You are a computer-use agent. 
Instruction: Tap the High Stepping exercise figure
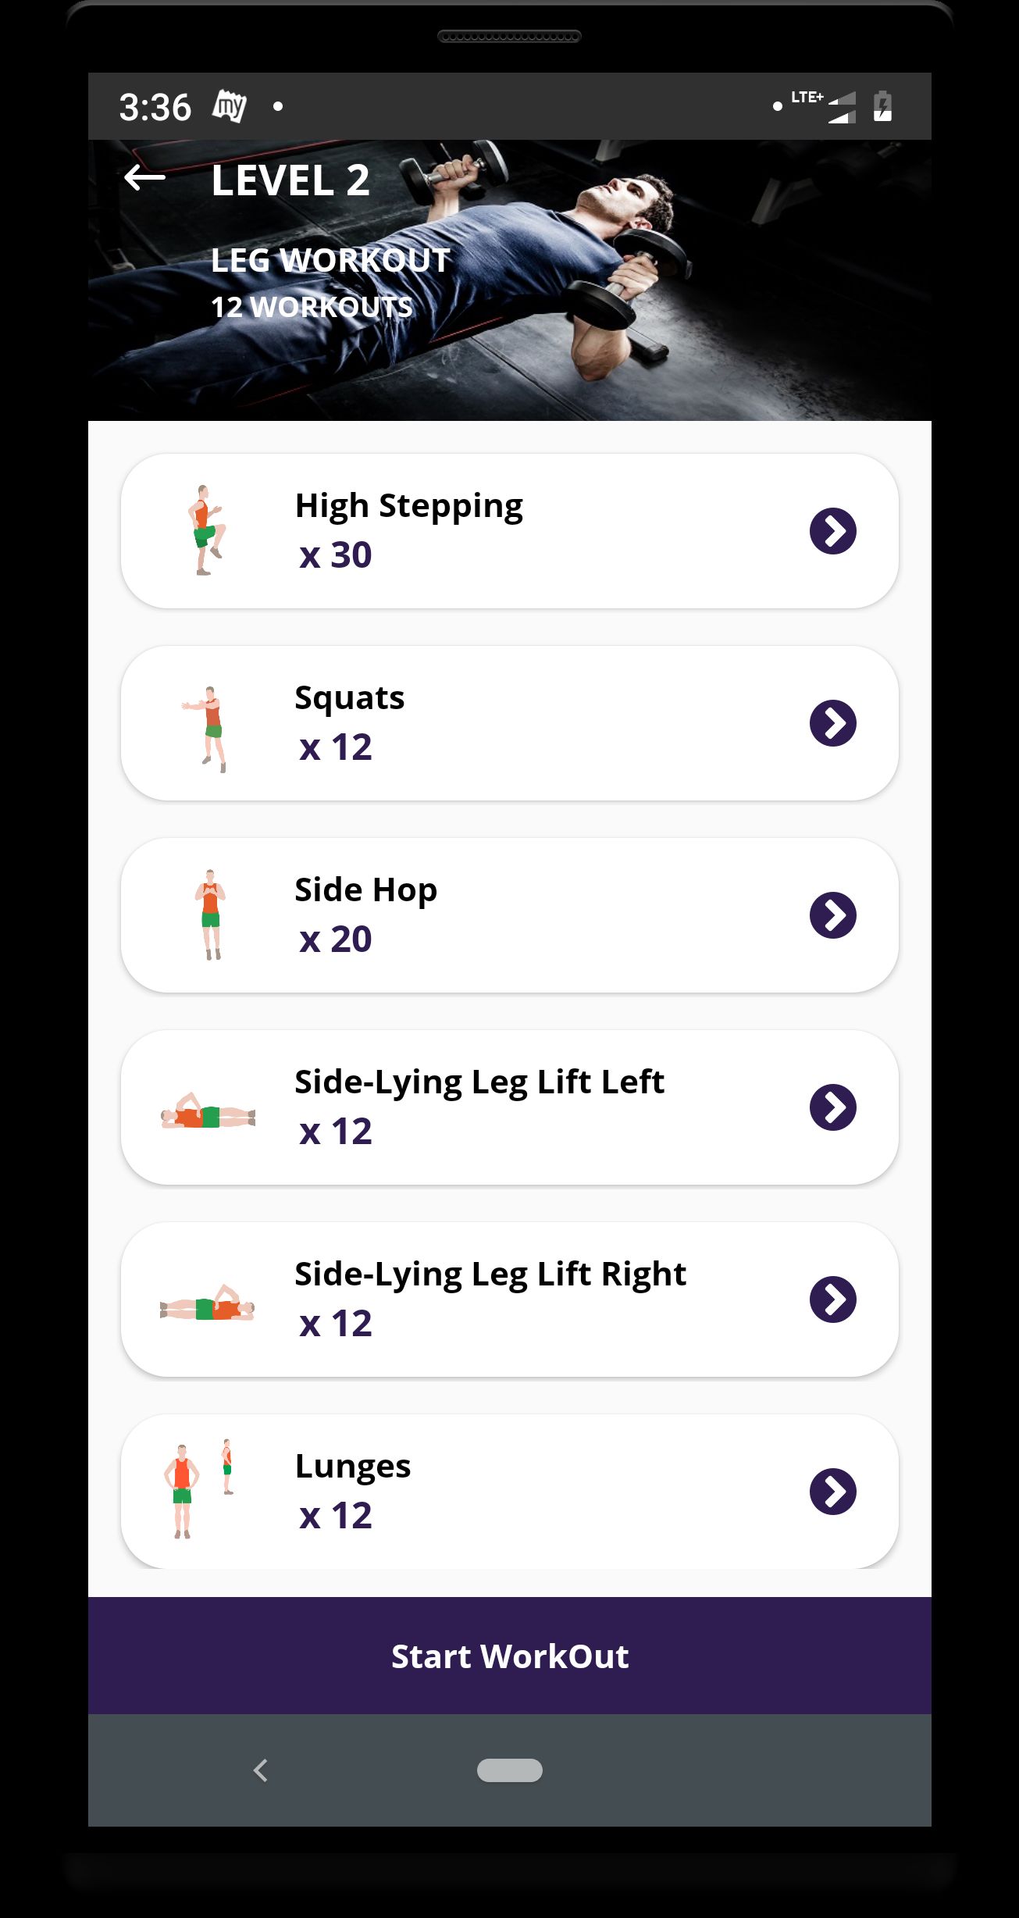[x=207, y=530]
